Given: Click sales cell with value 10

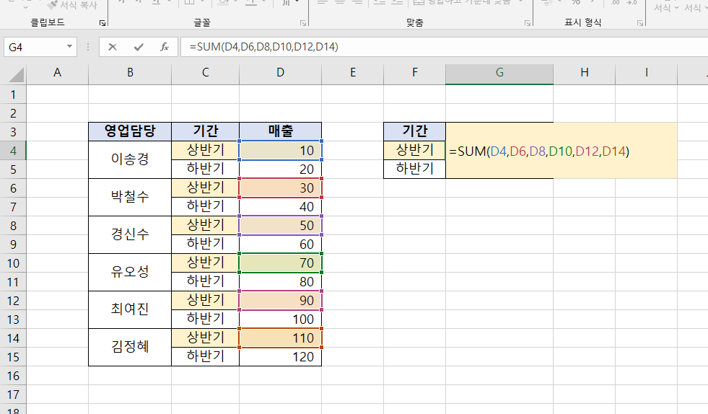Looking at the screenshot, I should [281, 150].
